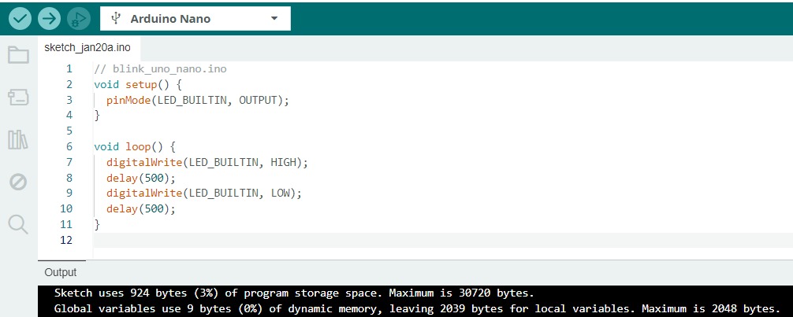Image resolution: width=793 pixels, height=317 pixels.
Task: Open the Debug sidebar panel icon
Action: tap(18, 182)
